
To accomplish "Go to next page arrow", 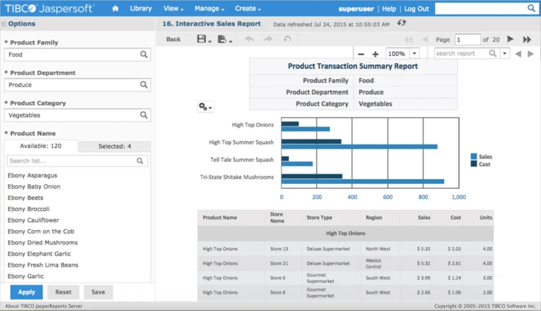I will click(x=510, y=39).
